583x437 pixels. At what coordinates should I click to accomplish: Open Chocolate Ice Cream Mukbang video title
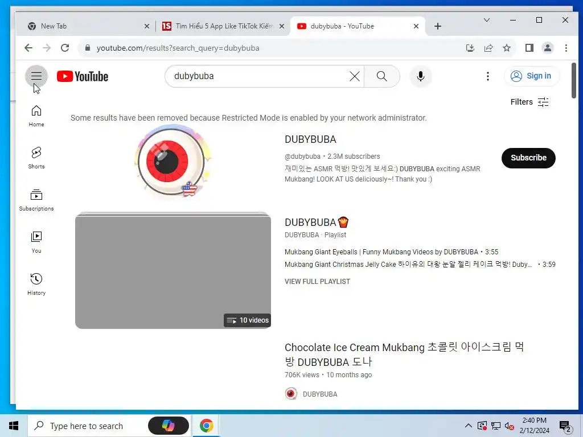pos(404,354)
